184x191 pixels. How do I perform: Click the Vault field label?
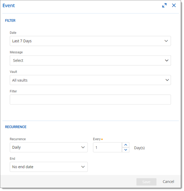coord(13,72)
